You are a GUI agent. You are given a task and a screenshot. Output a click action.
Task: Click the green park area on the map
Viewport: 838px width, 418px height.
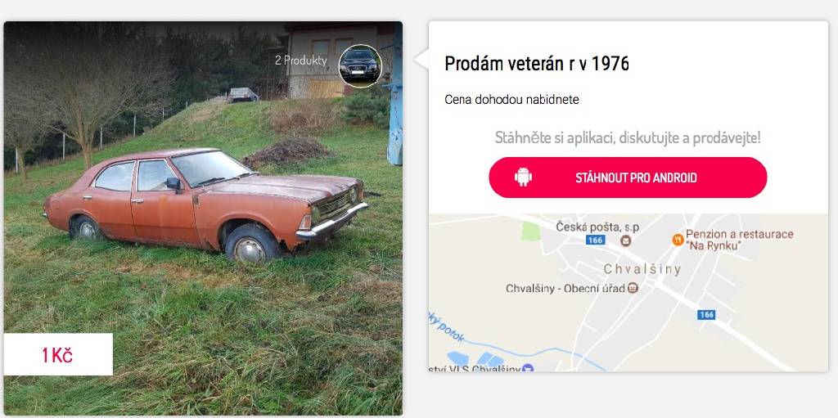coord(530,231)
